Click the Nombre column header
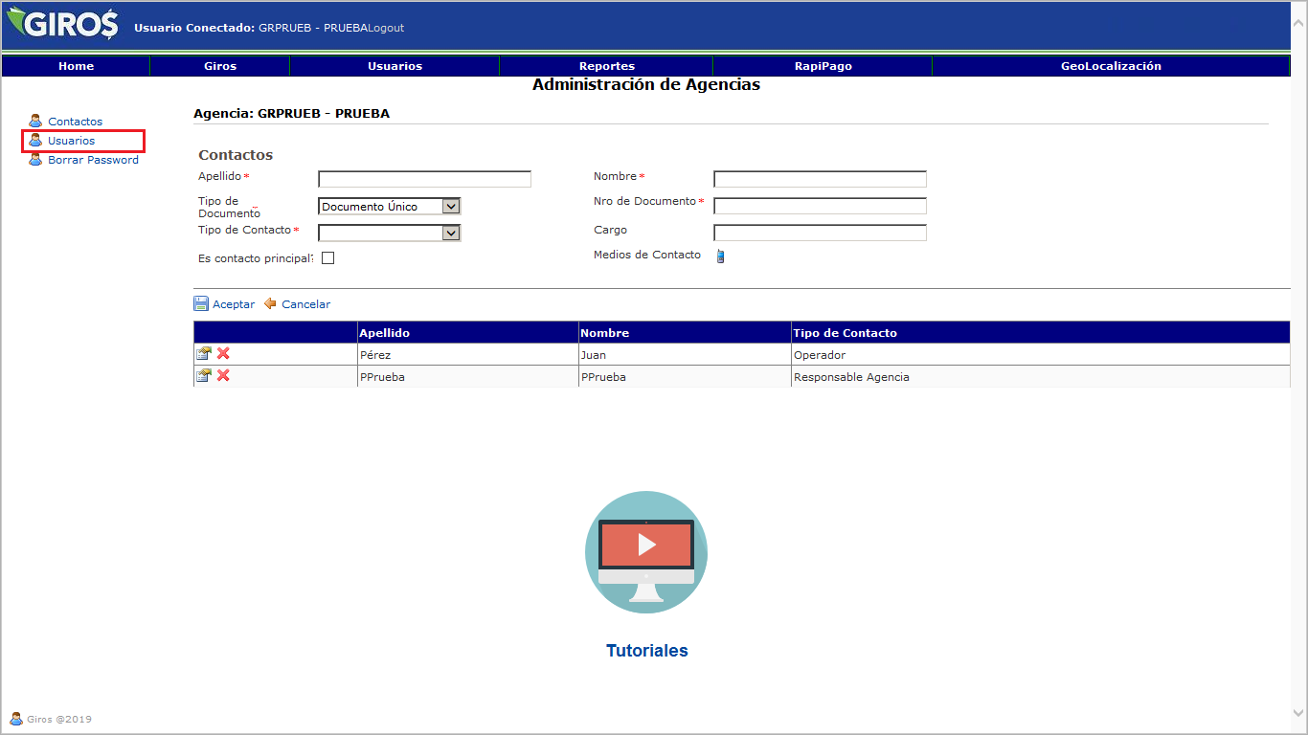The width and height of the screenshot is (1308, 735). (685, 332)
